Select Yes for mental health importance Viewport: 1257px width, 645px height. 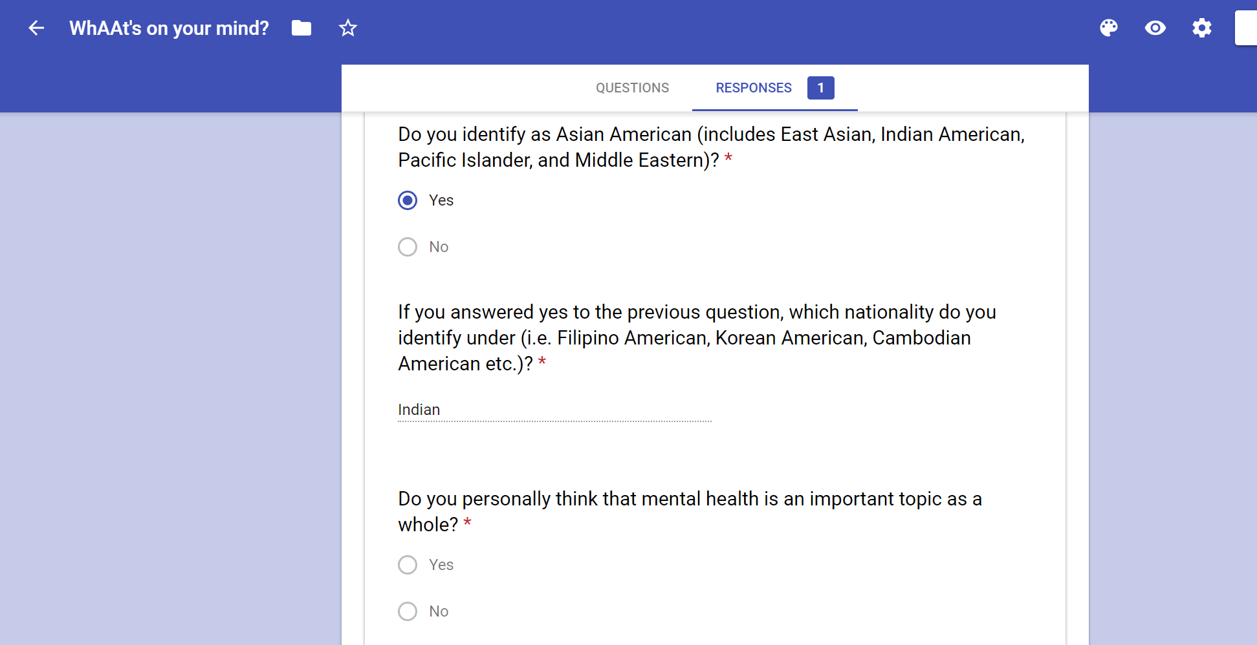pos(408,565)
